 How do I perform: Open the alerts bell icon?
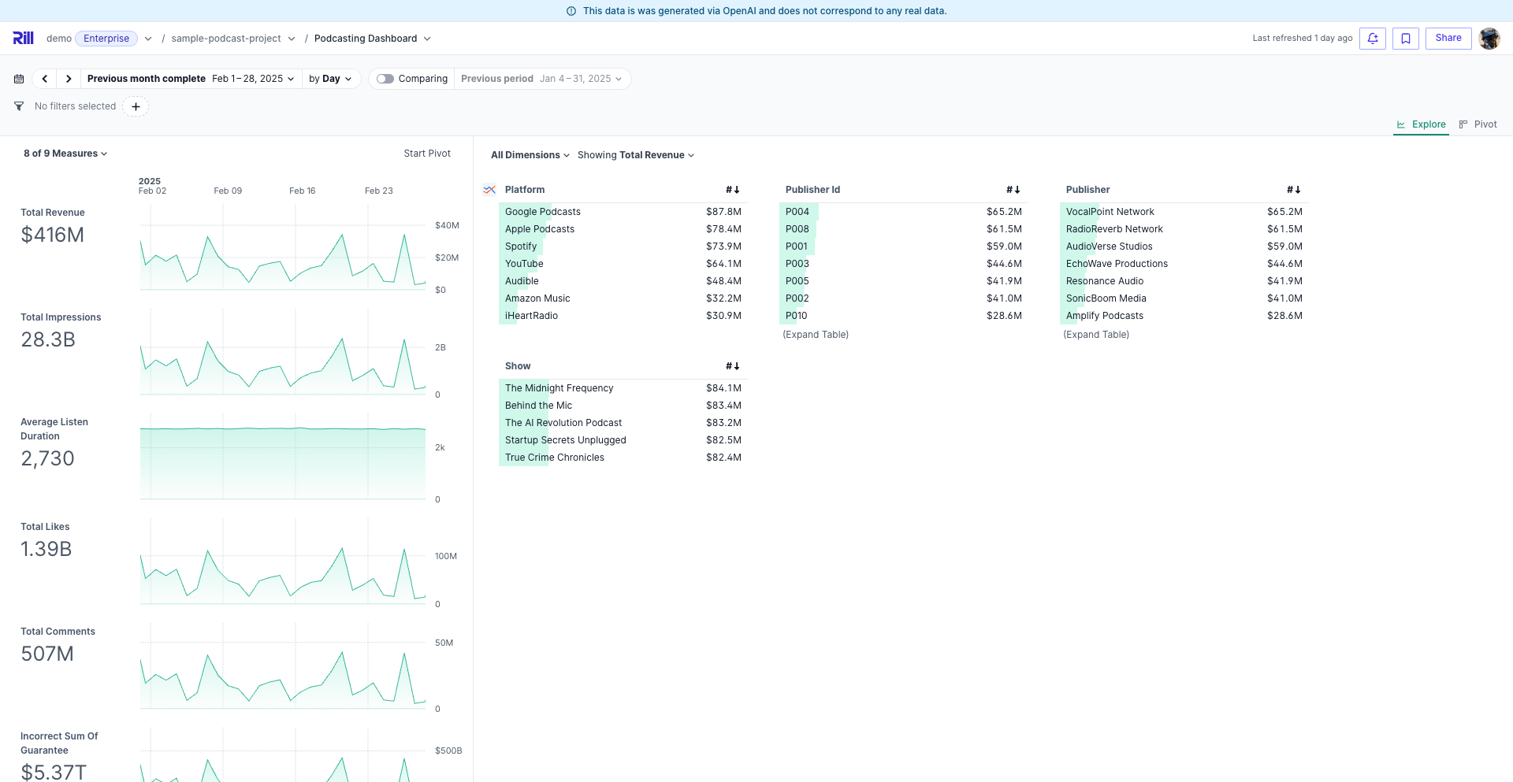click(1372, 38)
